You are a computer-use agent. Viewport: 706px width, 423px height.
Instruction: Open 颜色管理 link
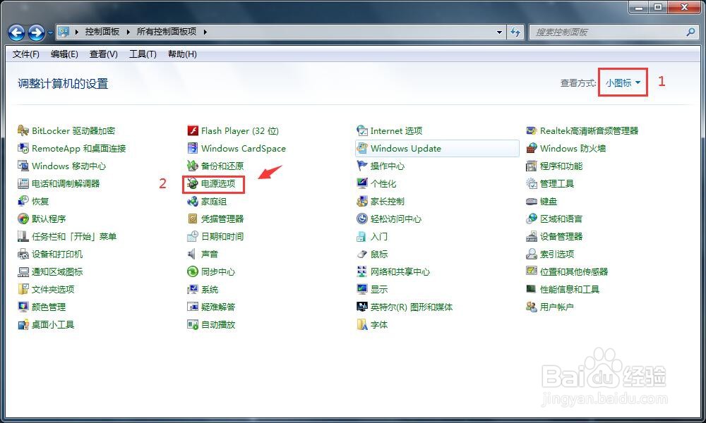point(49,307)
